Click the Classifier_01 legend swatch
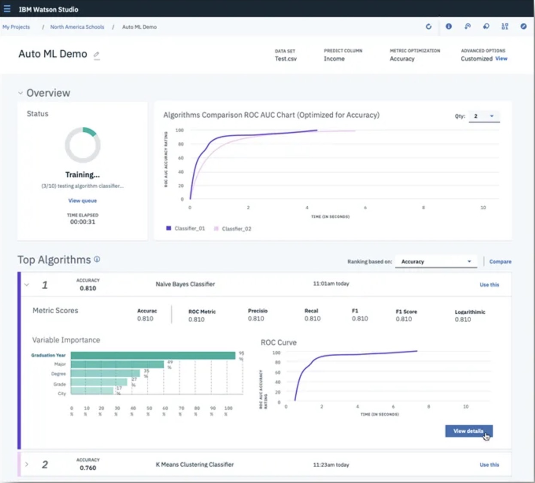Image resolution: width=535 pixels, height=483 pixels. click(169, 228)
